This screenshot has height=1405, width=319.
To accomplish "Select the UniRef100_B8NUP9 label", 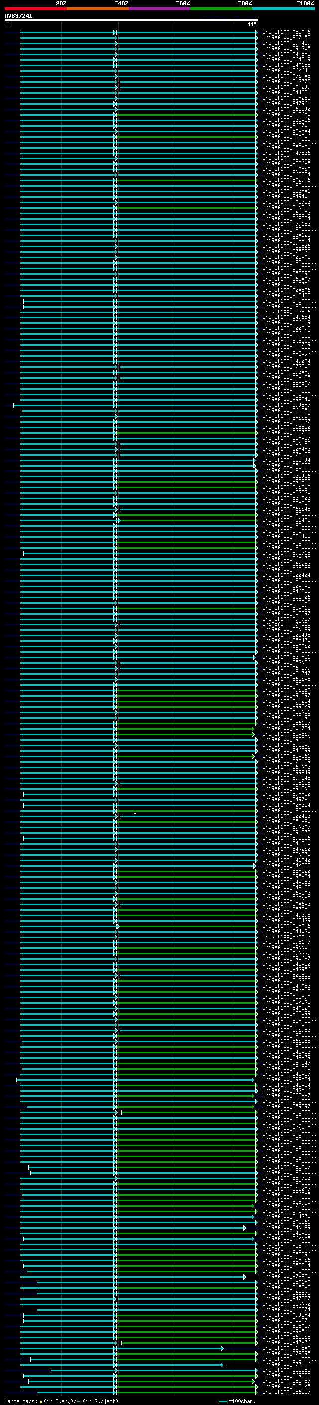I will (x=286, y=629).
